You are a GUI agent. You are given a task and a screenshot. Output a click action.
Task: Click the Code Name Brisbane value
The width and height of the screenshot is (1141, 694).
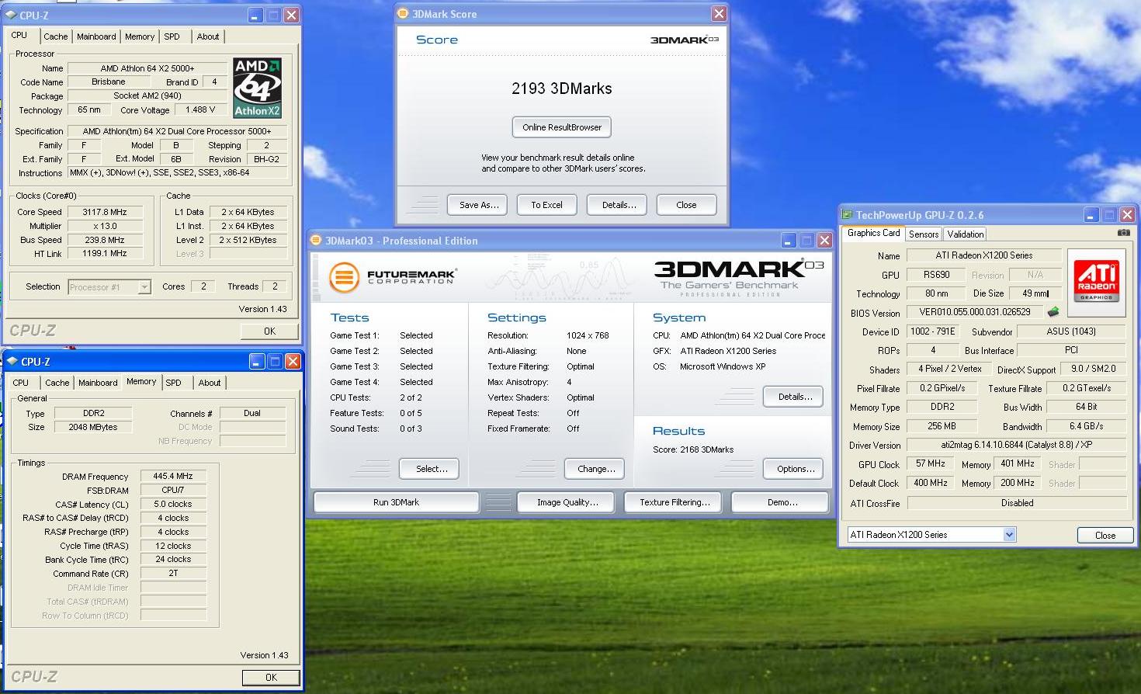[108, 82]
